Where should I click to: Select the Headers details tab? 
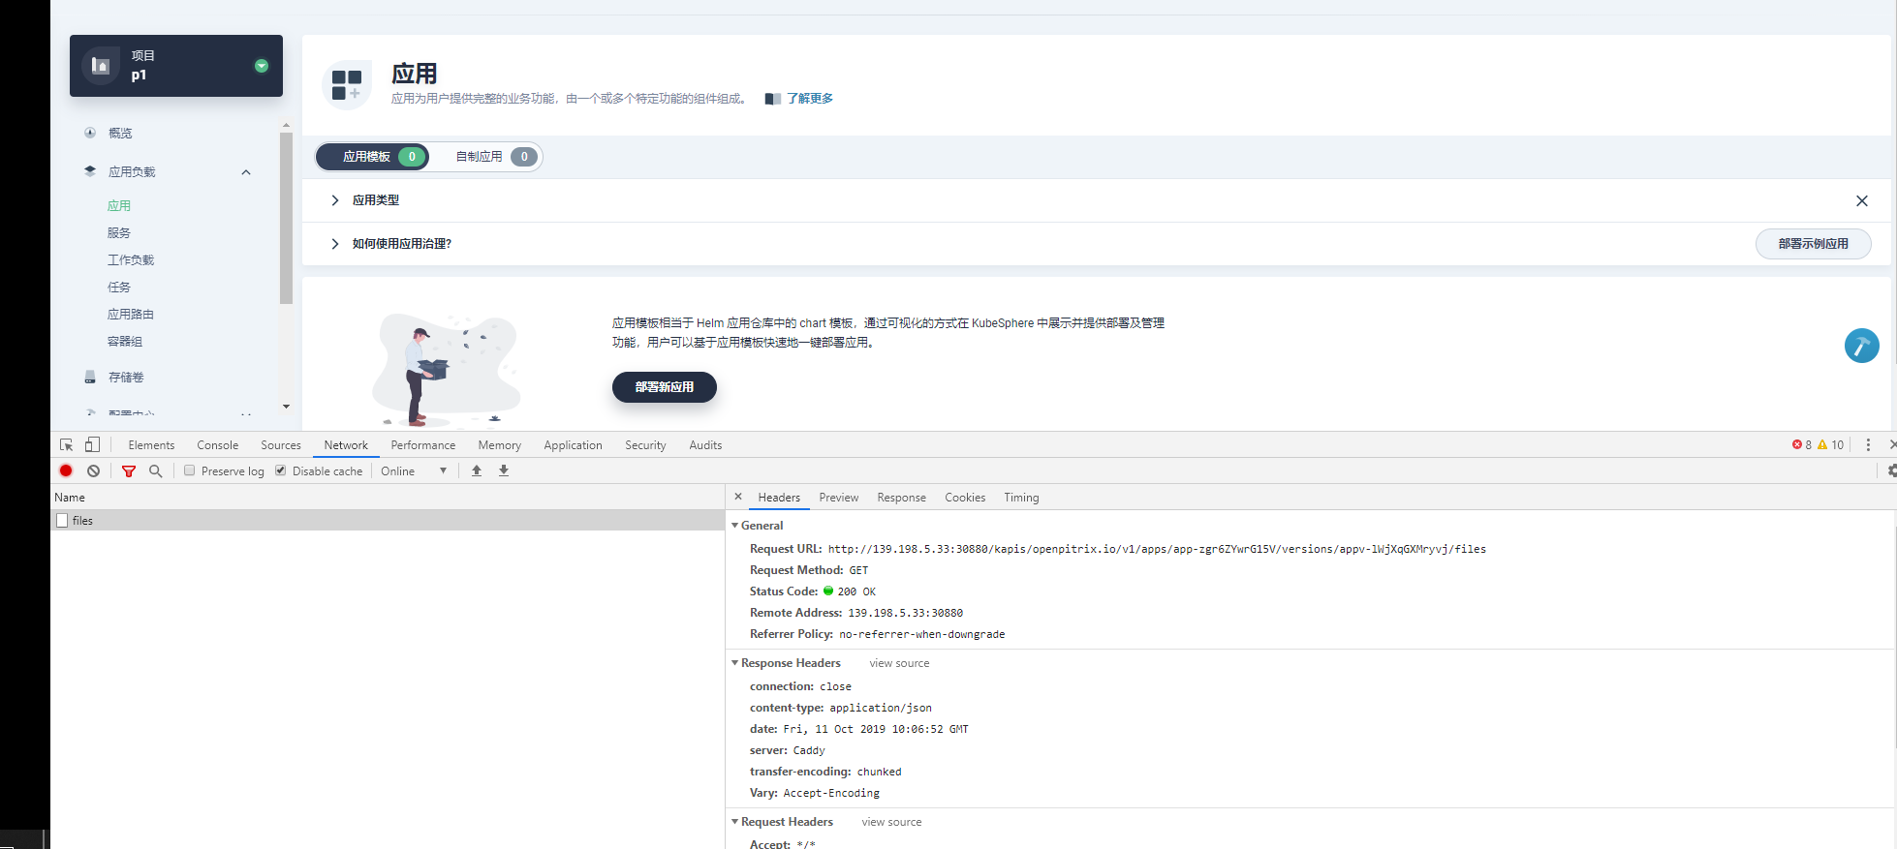click(x=779, y=498)
